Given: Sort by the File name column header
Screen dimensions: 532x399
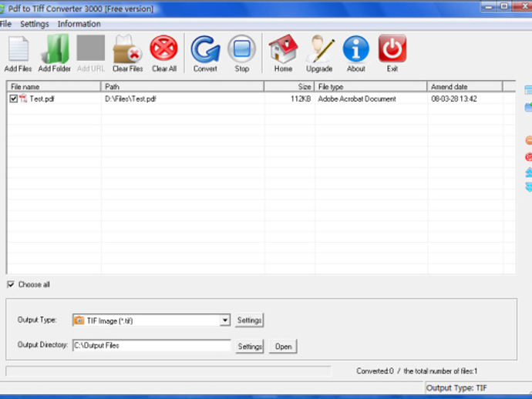Looking at the screenshot, I should click(x=54, y=87).
